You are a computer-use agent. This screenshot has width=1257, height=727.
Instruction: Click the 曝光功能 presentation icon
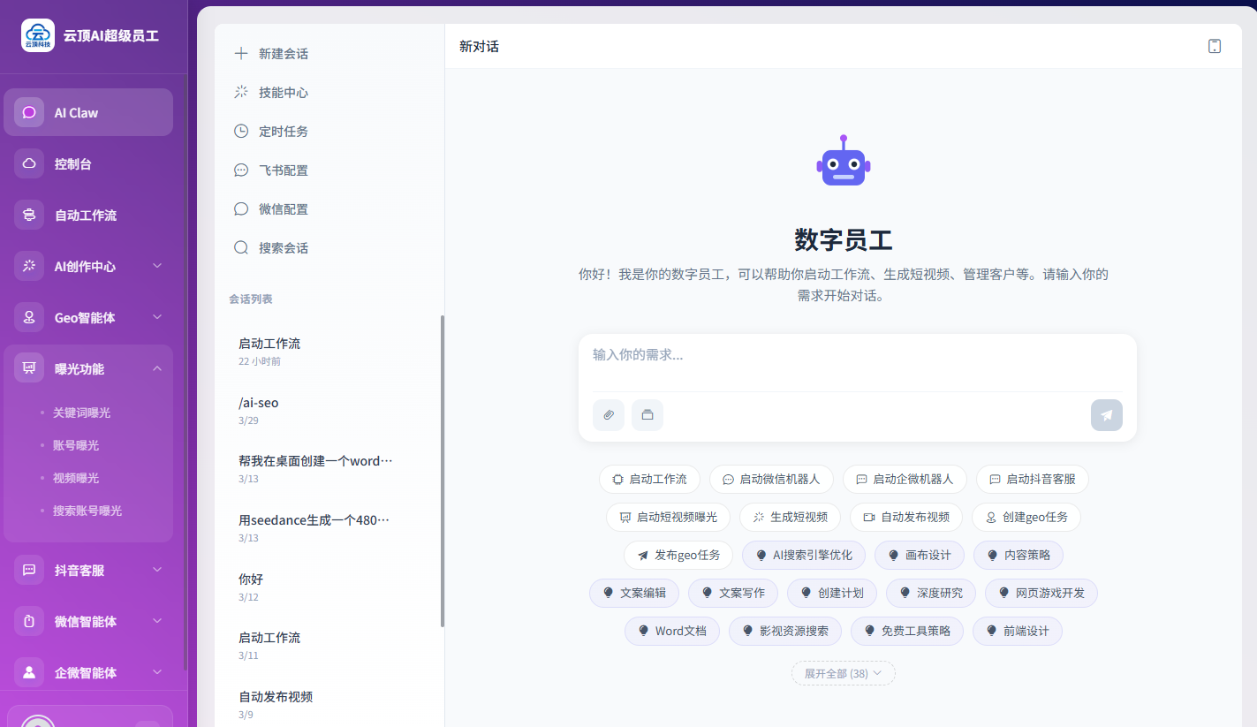pos(29,368)
